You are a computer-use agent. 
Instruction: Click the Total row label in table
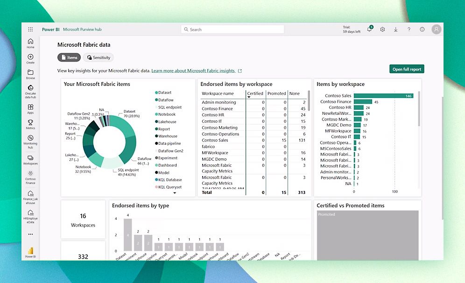[x=207, y=192]
